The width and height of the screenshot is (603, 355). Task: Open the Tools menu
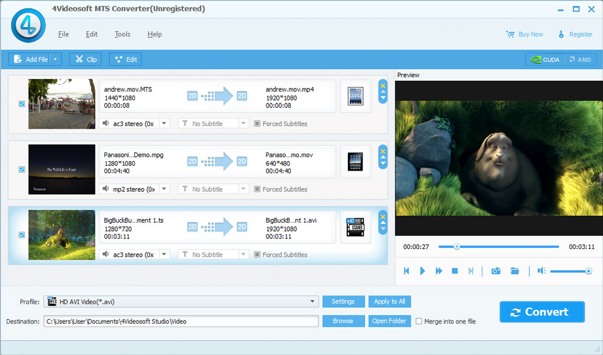pyautogui.click(x=122, y=34)
